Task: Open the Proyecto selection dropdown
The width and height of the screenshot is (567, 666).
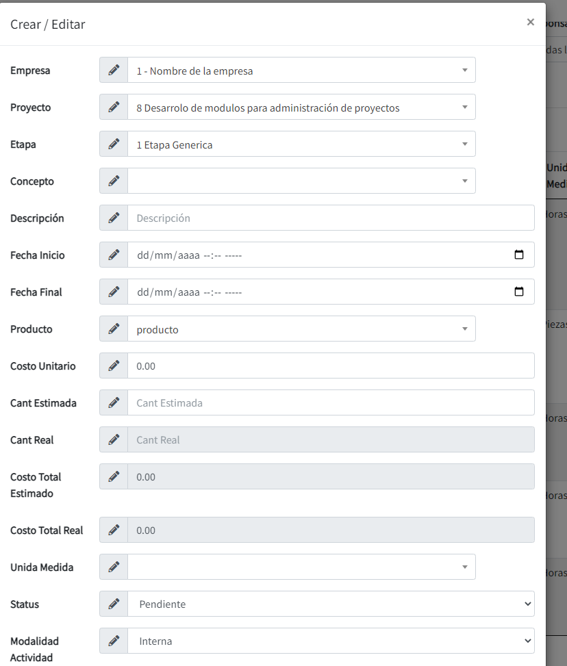Action: (x=301, y=107)
